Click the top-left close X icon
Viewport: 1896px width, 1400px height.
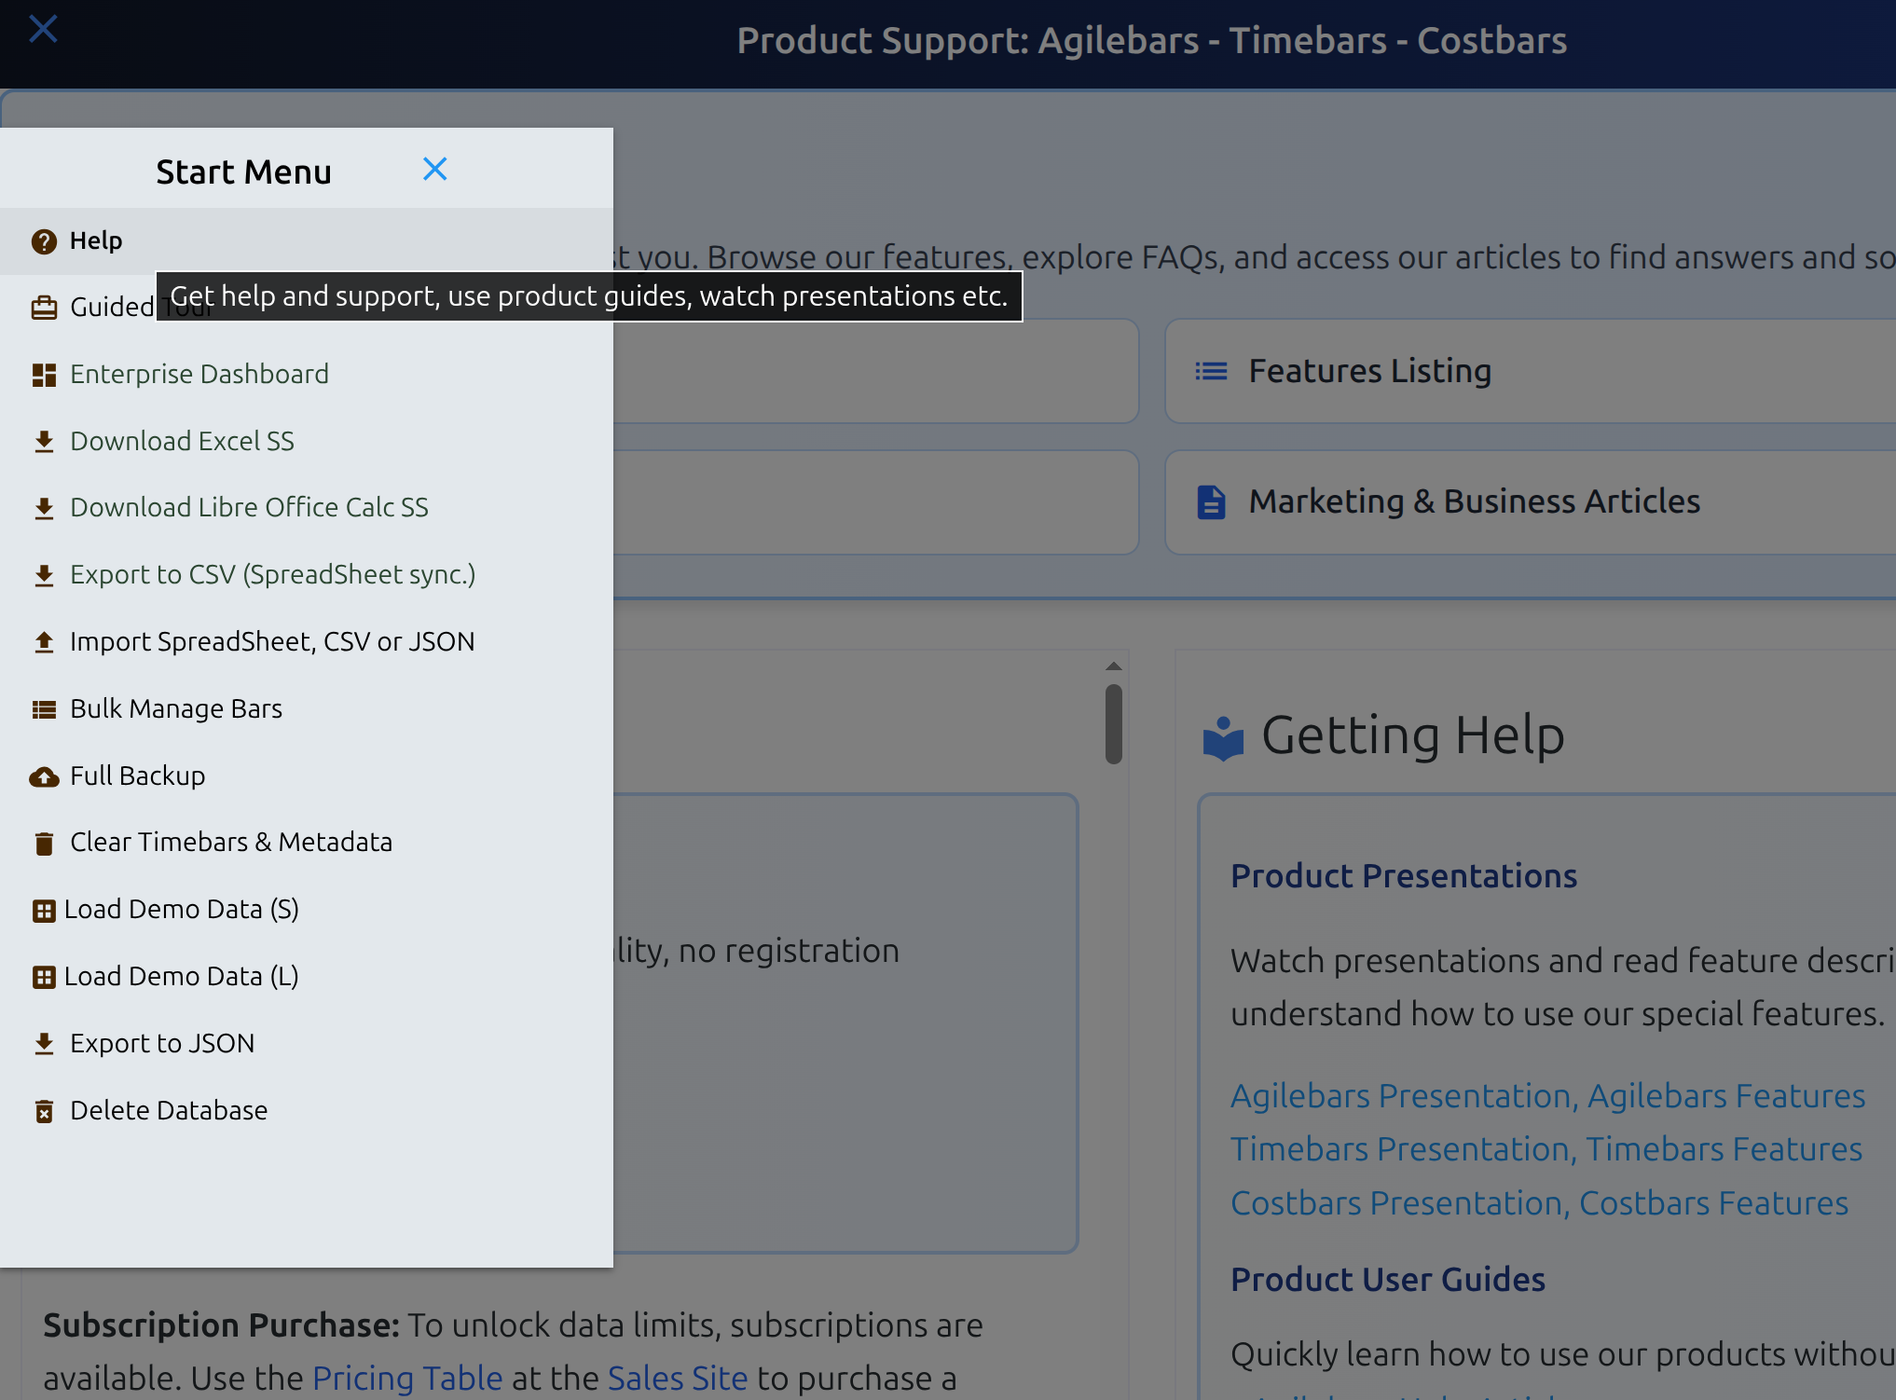pos(43,29)
